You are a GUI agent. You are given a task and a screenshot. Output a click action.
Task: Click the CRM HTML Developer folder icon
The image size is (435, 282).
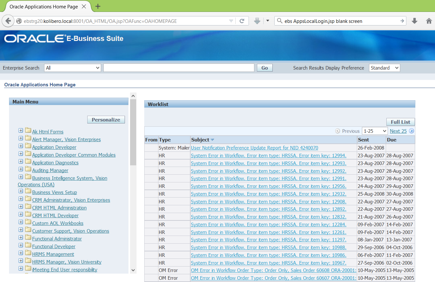tap(28, 214)
